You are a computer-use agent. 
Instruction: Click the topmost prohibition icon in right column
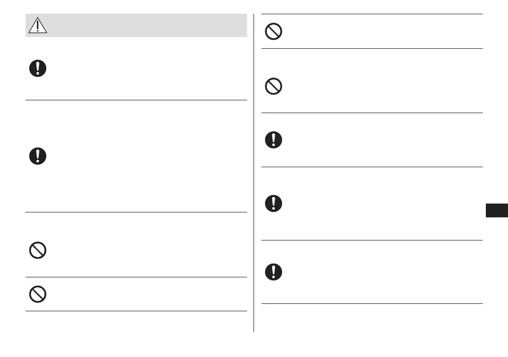274,31
